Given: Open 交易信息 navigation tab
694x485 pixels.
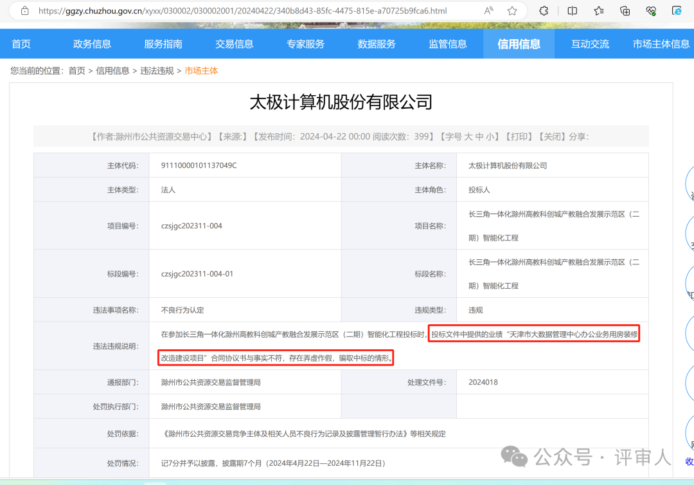Looking at the screenshot, I should (234, 44).
